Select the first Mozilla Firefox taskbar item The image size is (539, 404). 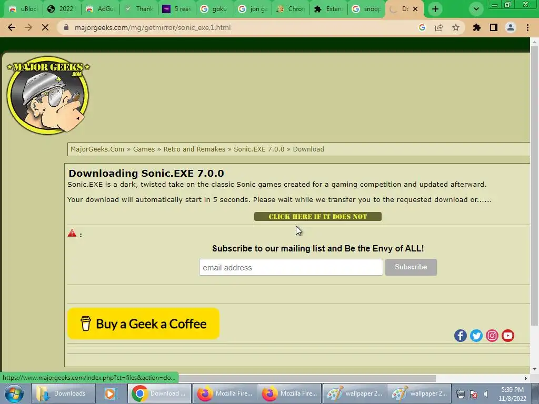224,393
